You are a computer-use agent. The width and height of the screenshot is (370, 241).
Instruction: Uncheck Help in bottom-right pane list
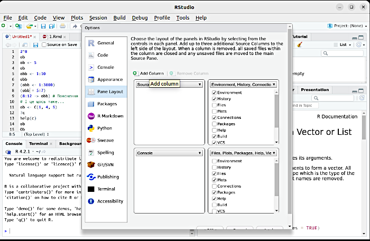click(214, 199)
